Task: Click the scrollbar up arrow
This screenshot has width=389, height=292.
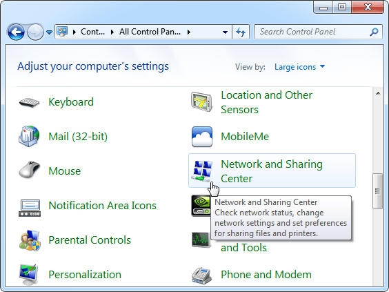Action: coord(378,94)
